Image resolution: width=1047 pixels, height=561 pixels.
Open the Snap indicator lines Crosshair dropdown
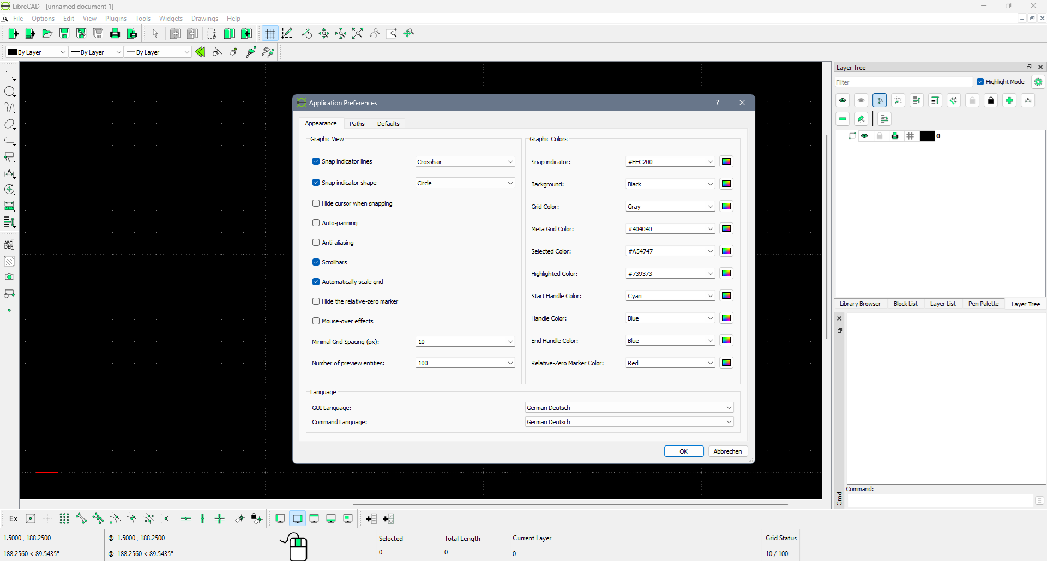(465, 162)
